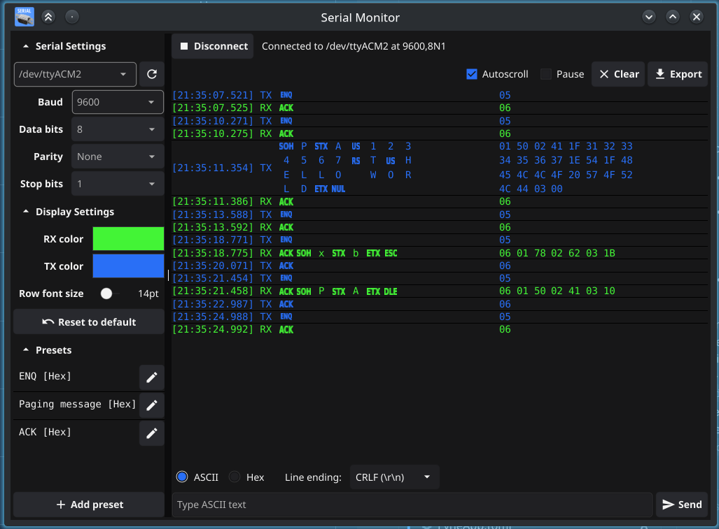Select the ASCII input mode radio
Image resolution: width=719 pixels, height=529 pixels.
tap(182, 477)
